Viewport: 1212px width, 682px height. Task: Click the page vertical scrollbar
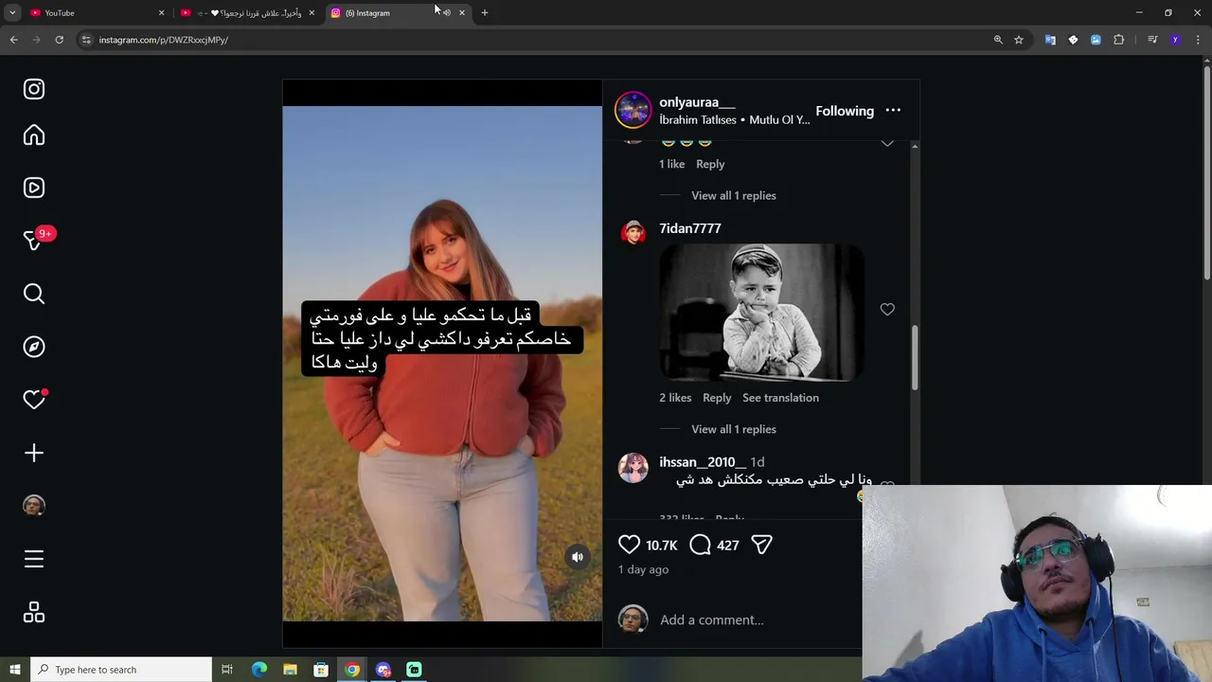(x=1205, y=174)
